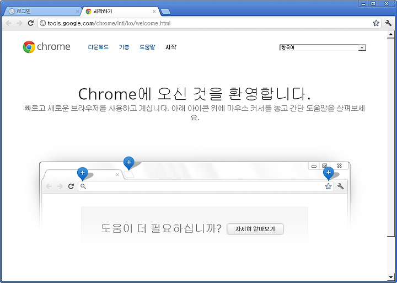Open a new tab with the new-tab button
The height and width of the screenshot is (283, 397).
165,12
